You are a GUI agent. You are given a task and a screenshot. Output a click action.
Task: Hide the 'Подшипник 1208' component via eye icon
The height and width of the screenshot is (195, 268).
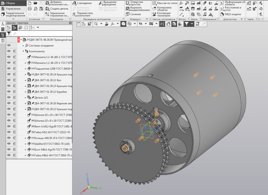coord(9,68)
